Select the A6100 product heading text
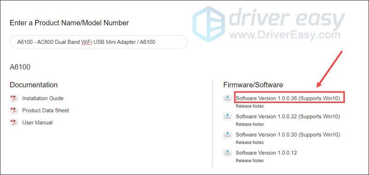This screenshot has width=369, height=175. pos(20,67)
